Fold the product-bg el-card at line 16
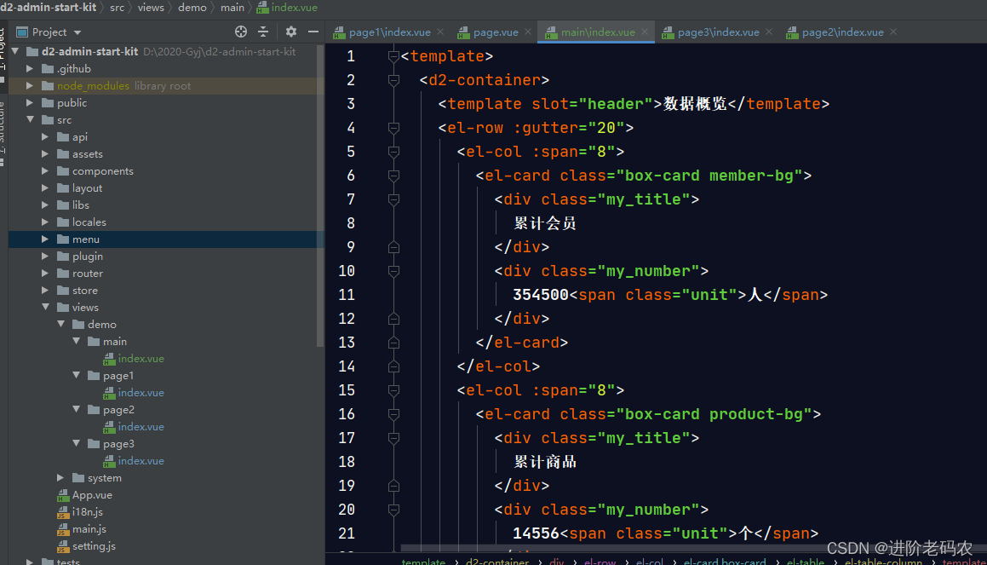 393,414
